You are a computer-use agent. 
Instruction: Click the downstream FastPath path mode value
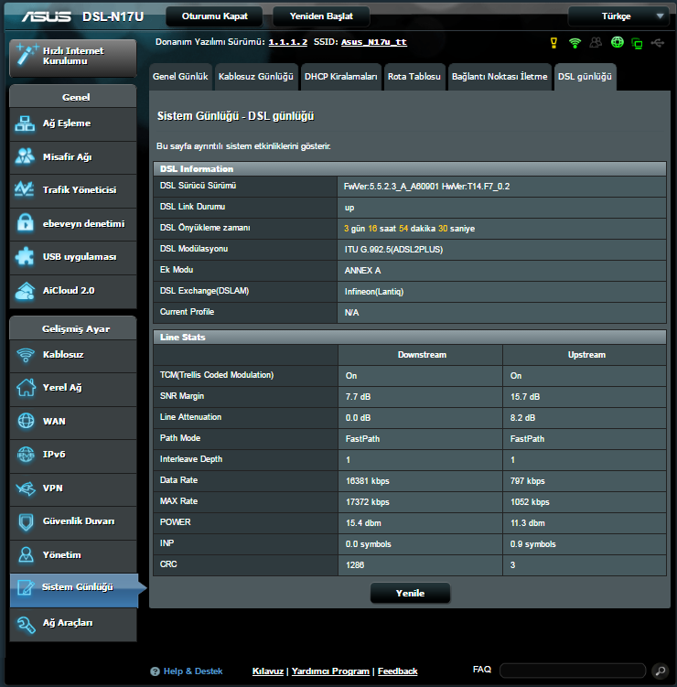point(362,439)
